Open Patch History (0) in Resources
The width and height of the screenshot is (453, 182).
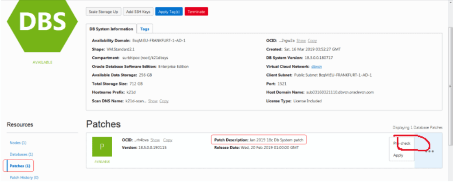(24, 178)
